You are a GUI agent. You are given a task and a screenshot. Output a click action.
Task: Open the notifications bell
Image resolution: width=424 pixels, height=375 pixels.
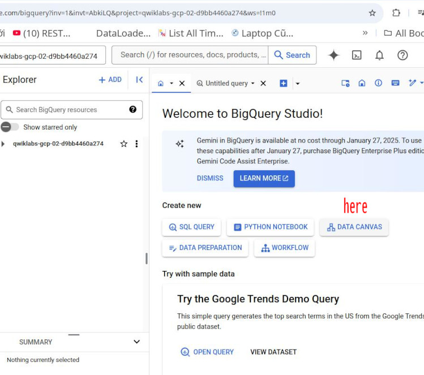(379, 55)
